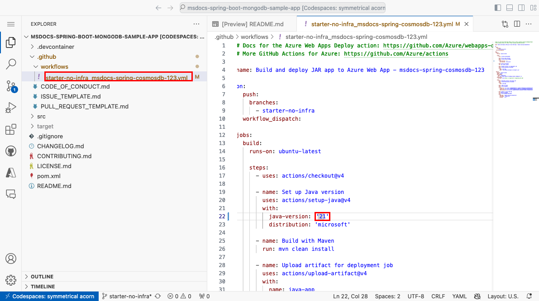Expand the OUTLINE section
539x301 pixels.
coord(43,276)
